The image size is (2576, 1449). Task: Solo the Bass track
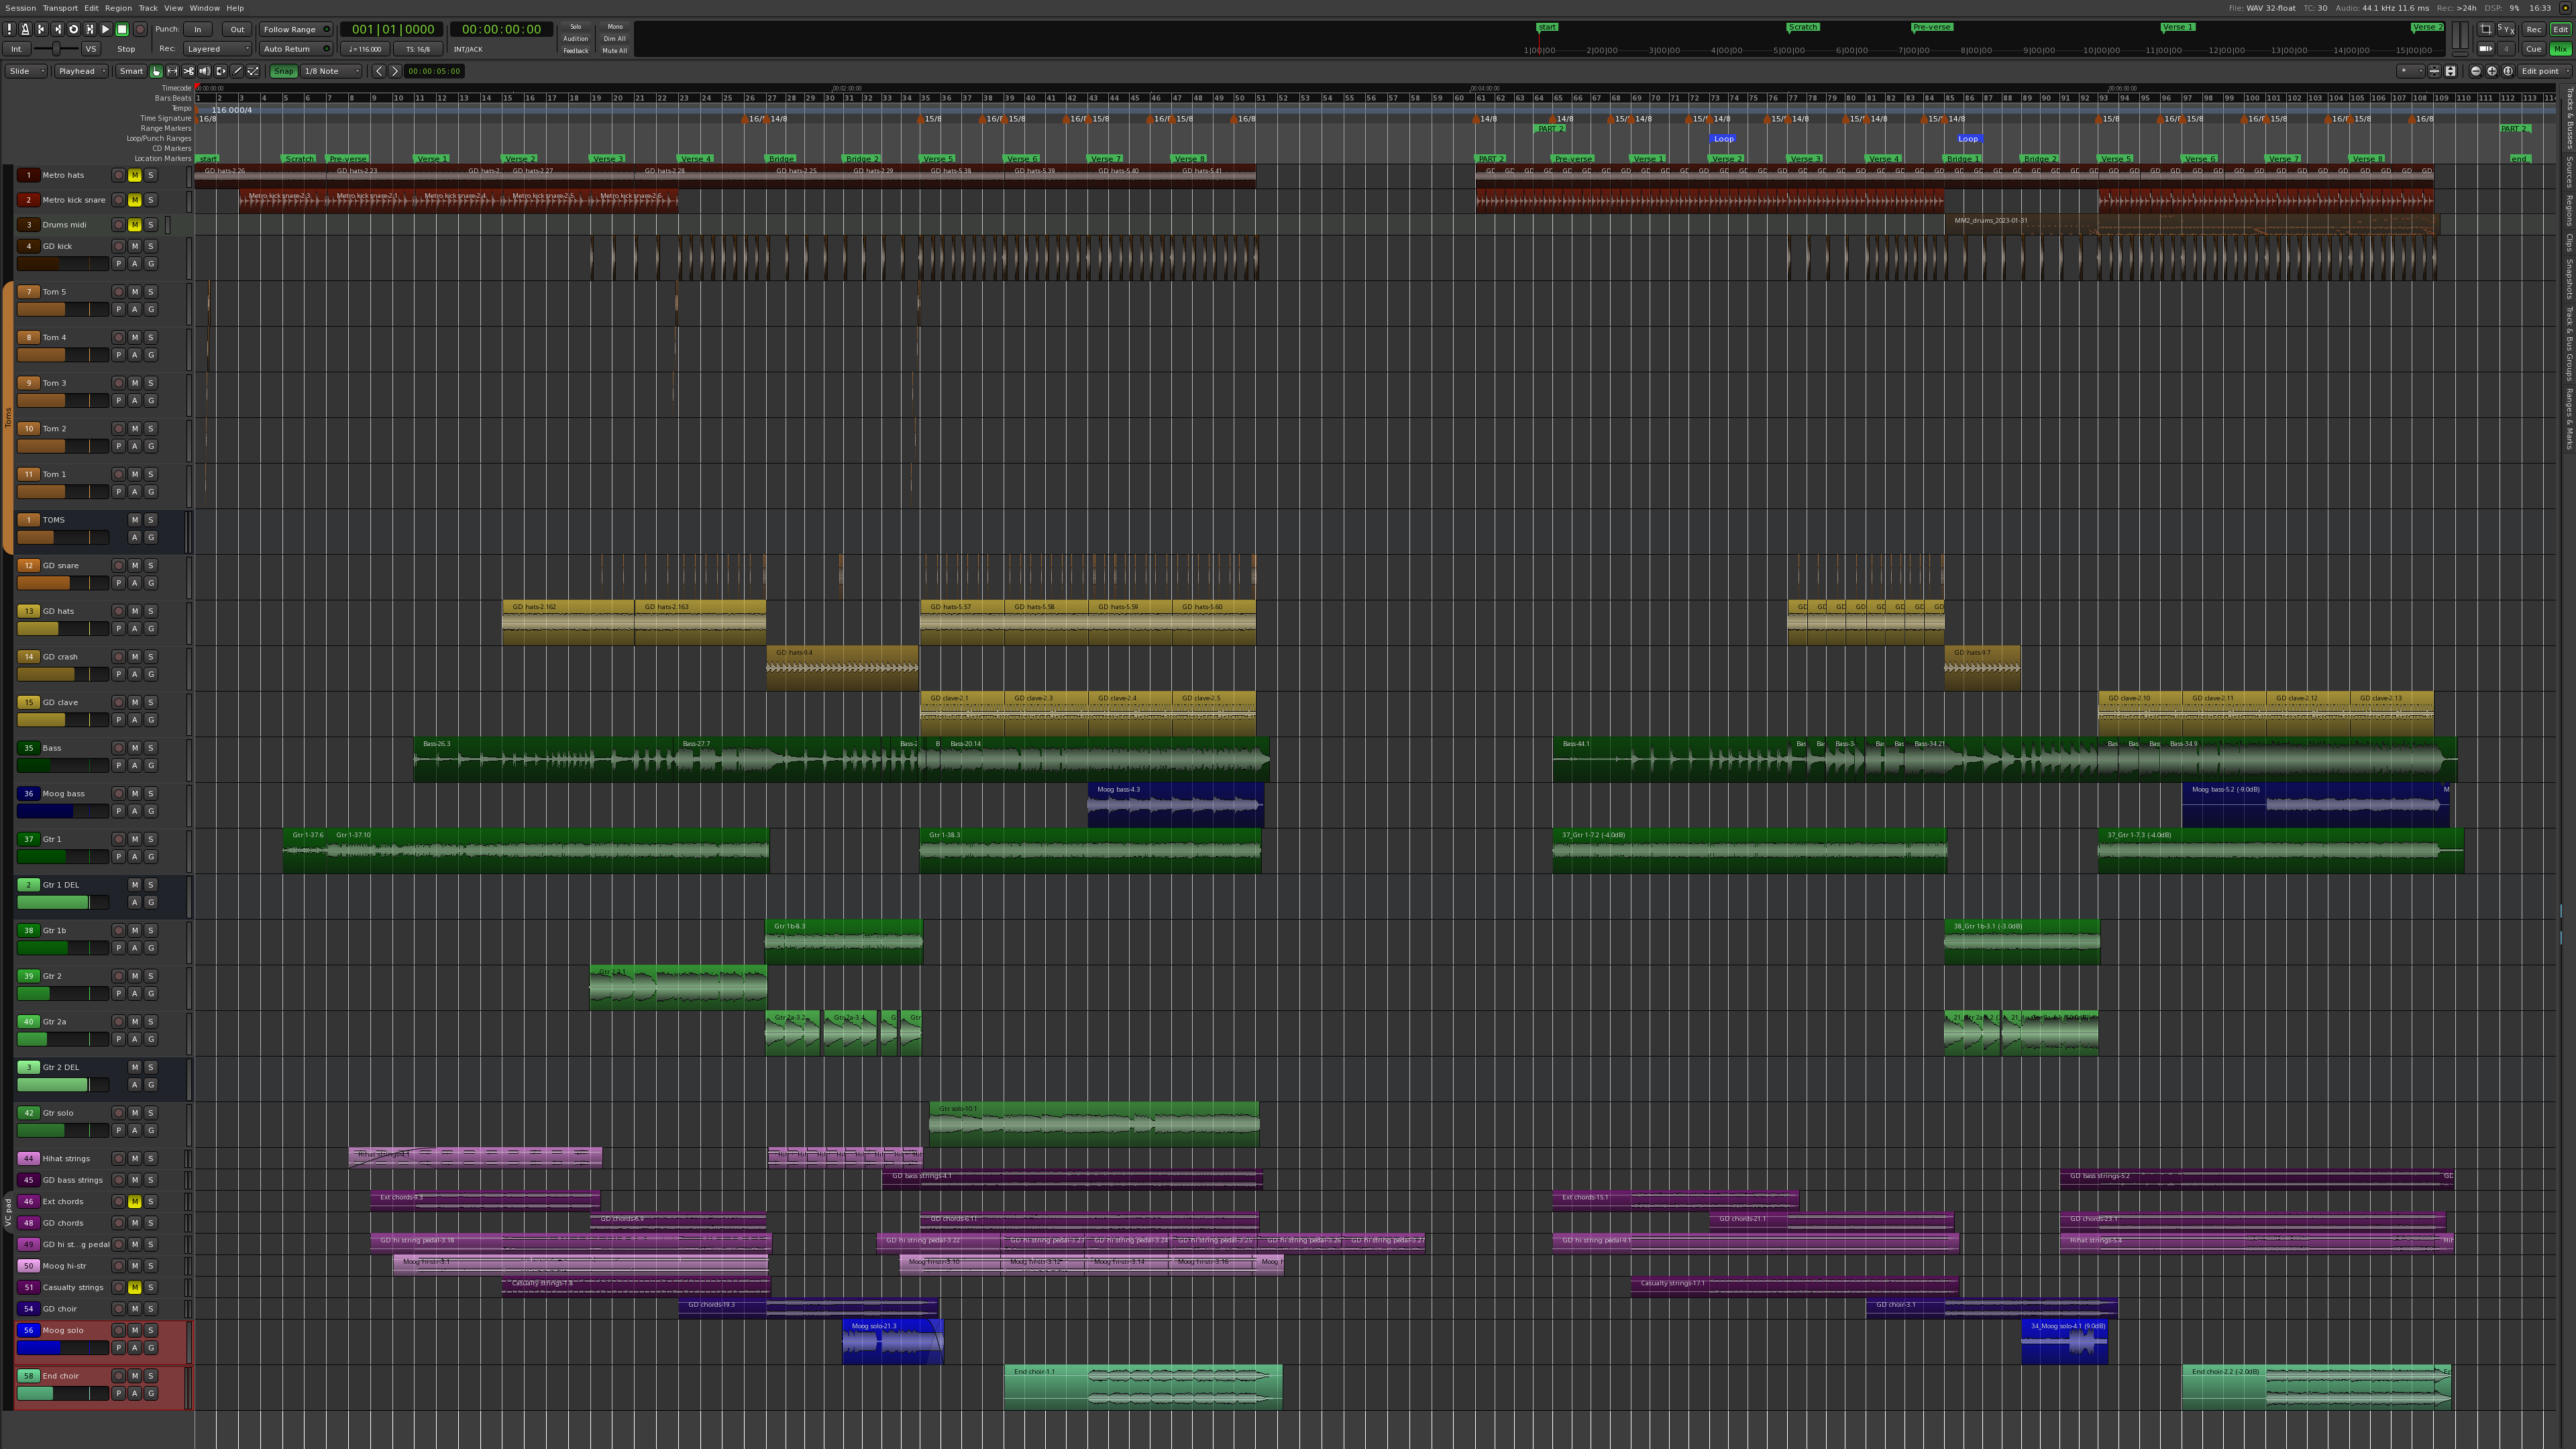pos(151,748)
